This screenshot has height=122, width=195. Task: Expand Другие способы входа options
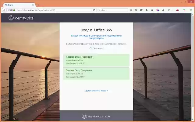point(96,91)
